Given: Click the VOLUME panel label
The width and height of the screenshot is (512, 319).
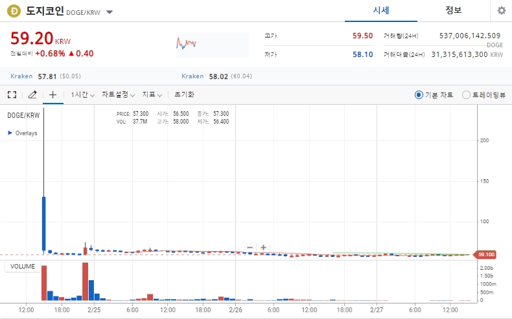Looking at the screenshot, I should pyautogui.click(x=23, y=267).
